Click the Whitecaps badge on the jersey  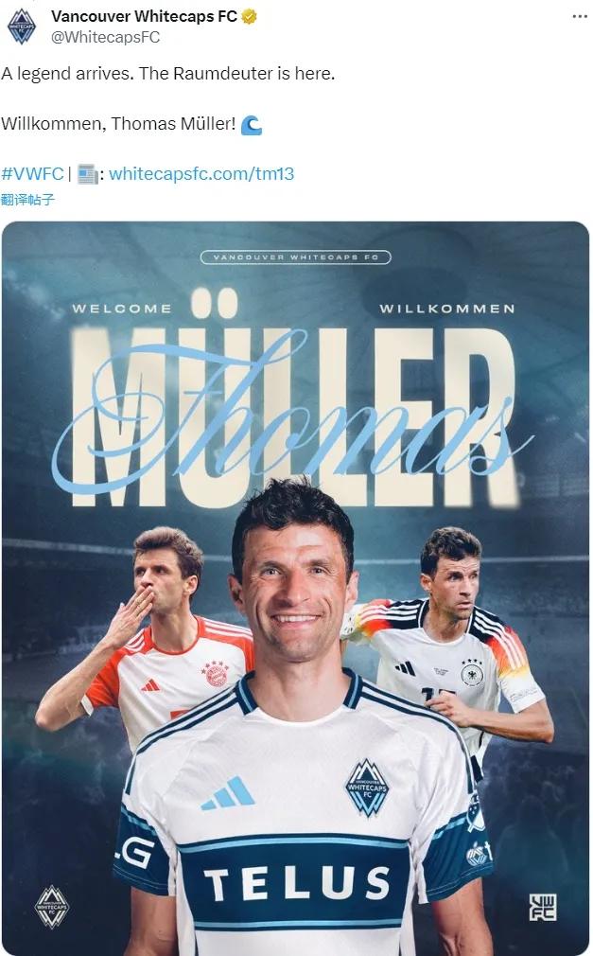[367, 788]
